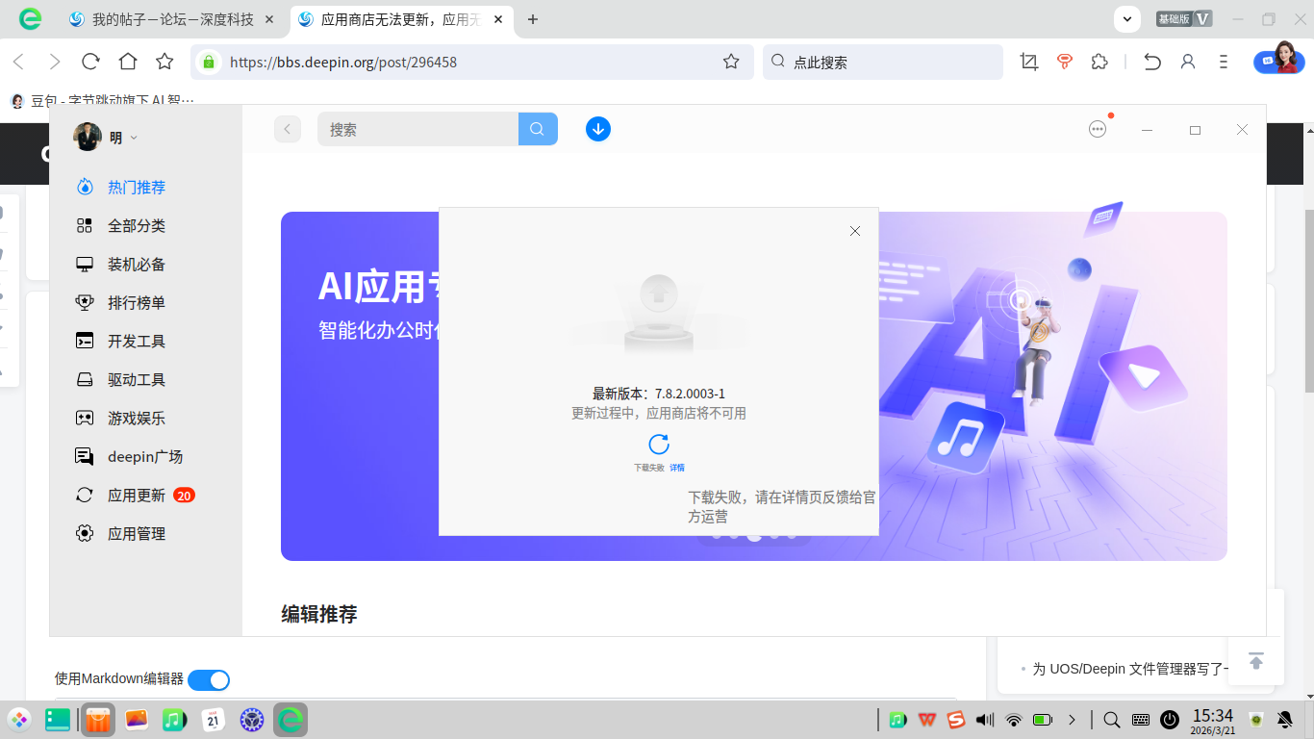
Task: Click the red pin icon in browser toolbar
Action: pyautogui.click(x=1064, y=62)
